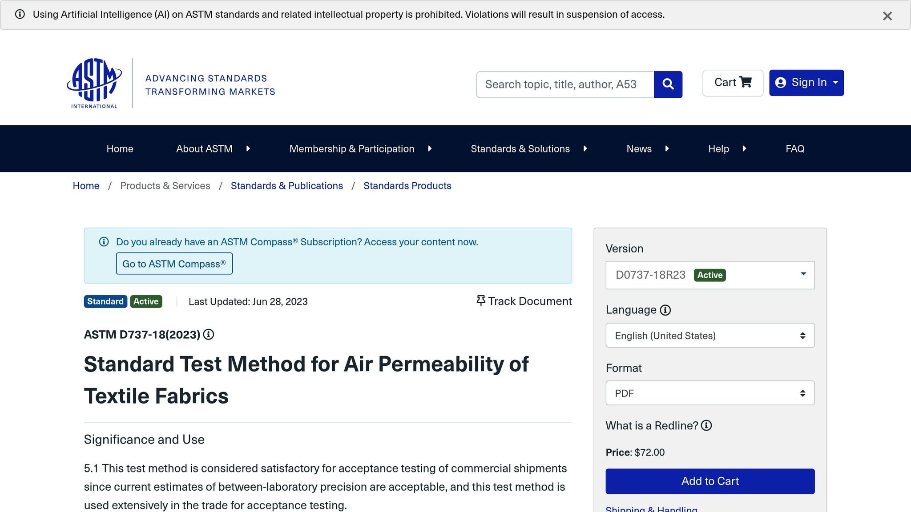Click into the search topic input field
The width and height of the screenshot is (911, 512).
tap(564, 84)
